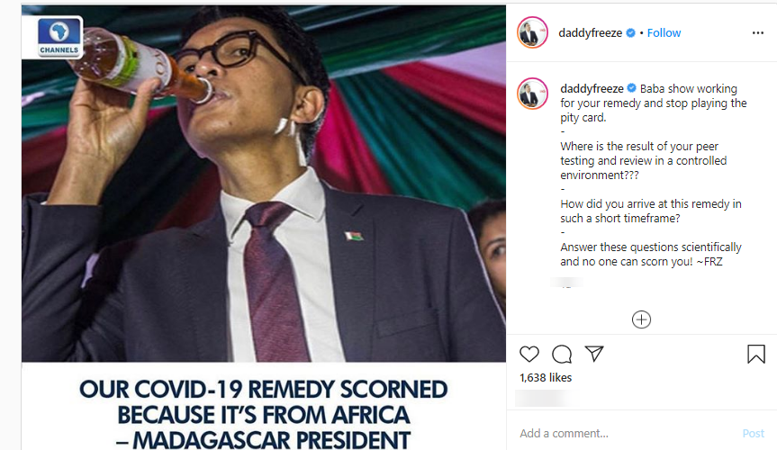Like the post with the heart icon
Image resolution: width=777 pixels, height=450 pixels.
pyautogui.click(x=529, y=354)
